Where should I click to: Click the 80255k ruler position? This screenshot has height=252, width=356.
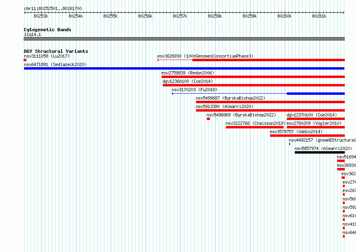[x=110, y=16]
